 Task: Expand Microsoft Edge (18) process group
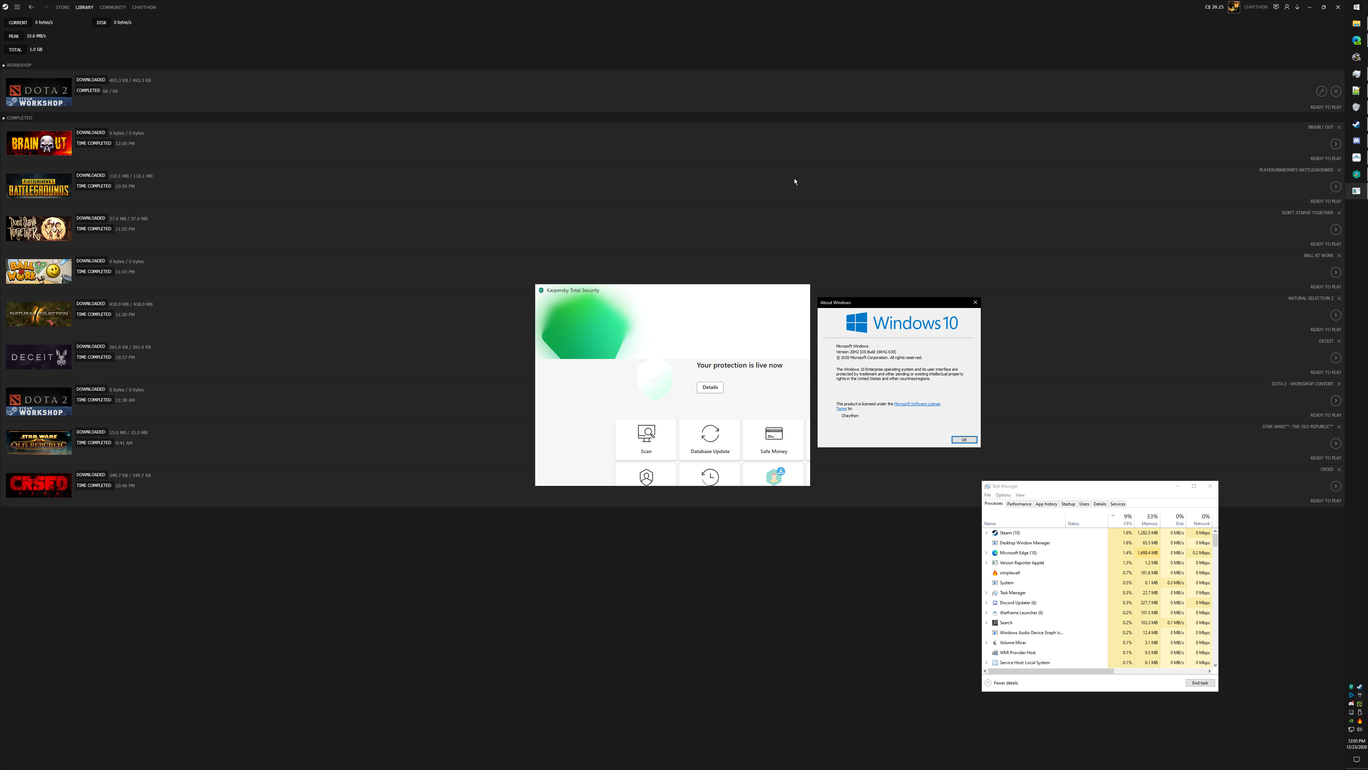987,553
